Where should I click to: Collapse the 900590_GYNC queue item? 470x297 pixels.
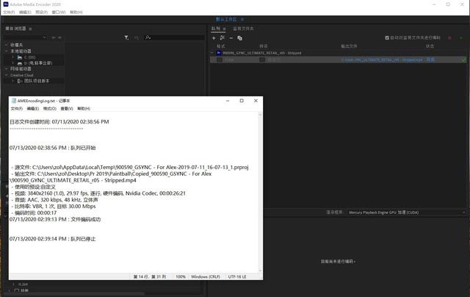(212, 53)
